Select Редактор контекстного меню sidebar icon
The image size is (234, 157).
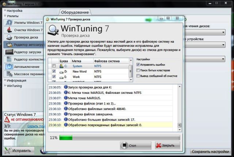coord(9,59)
